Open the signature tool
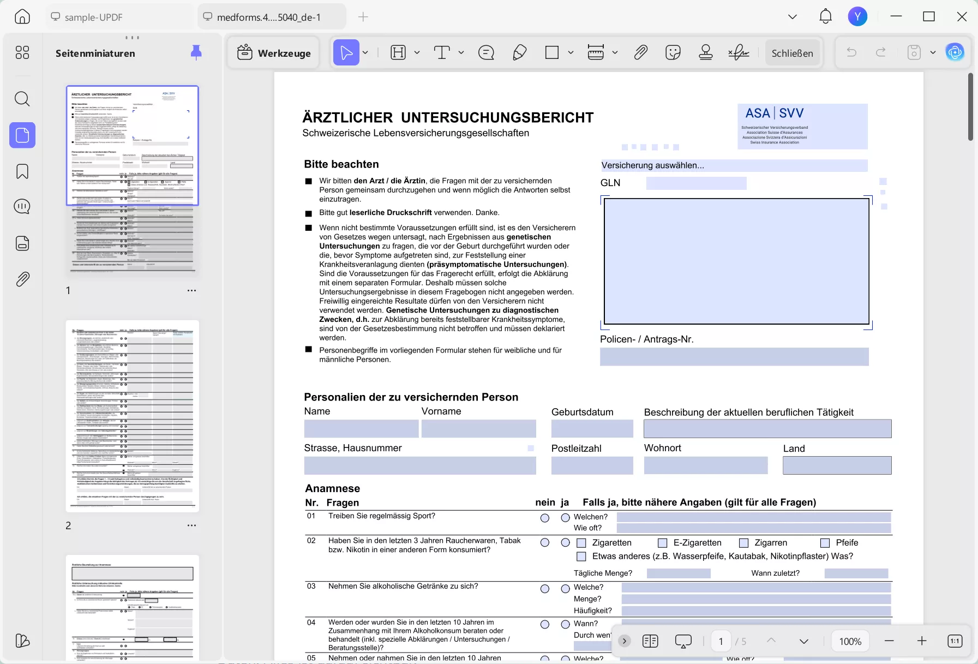The image size is (978, 664). 739,52
